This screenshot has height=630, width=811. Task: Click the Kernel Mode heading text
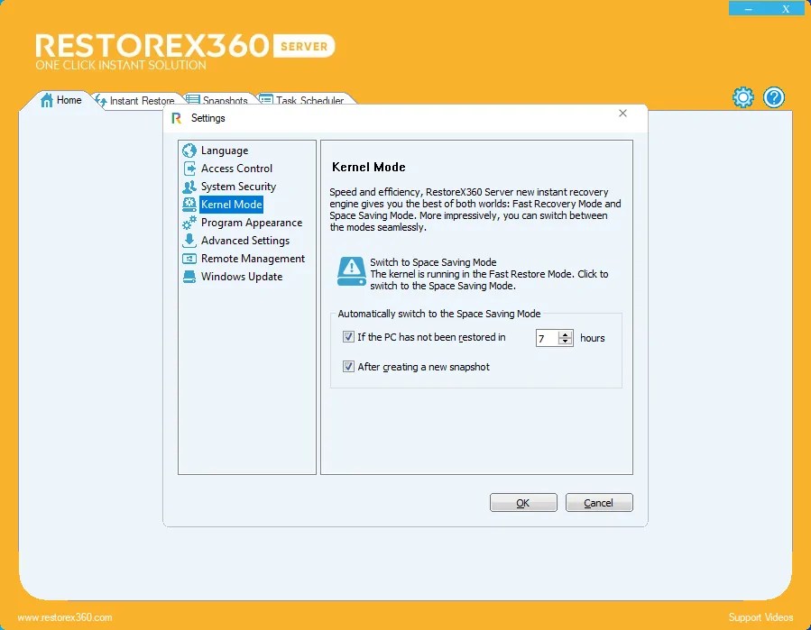(368, 167)
